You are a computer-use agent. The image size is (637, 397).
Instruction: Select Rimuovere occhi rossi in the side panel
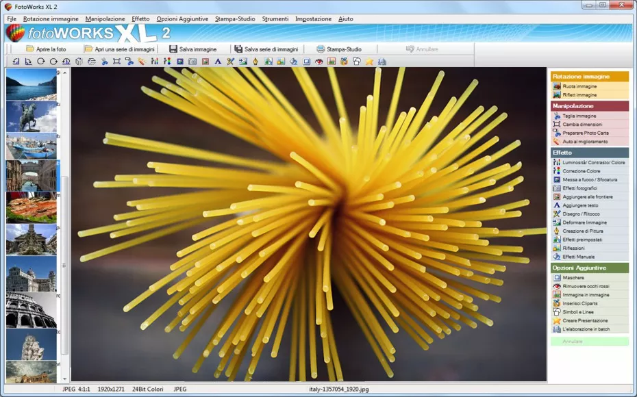(590, 286)
